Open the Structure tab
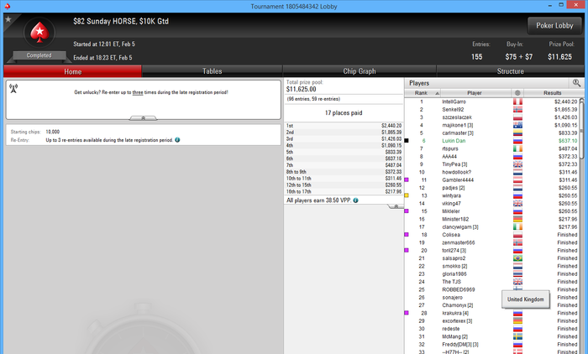The height and width of the screenshot is (354, 588). [x=511, y=71]
